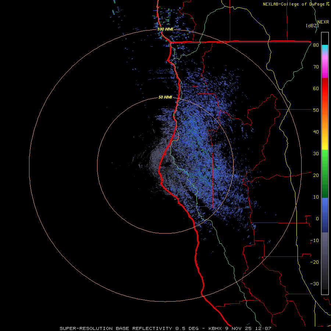Click the 10 value on the dBZ scale
331x331 pixels.
[316, 197]
